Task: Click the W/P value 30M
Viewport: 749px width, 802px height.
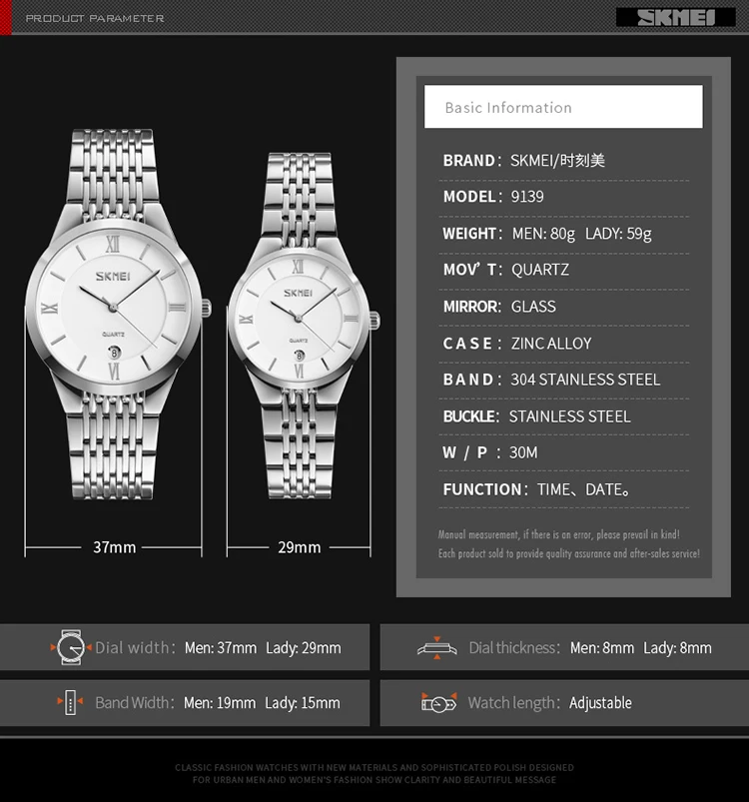Action: [523, 452]
